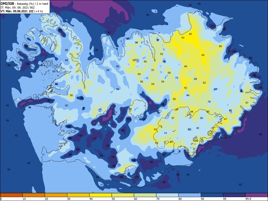268x201 pixels.
Task: Click the 0–10 dark orange legend swatch
Action: click(11, 195)
